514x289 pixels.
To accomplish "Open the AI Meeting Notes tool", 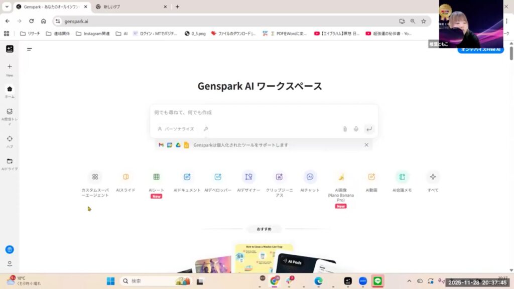I will 402,177.
